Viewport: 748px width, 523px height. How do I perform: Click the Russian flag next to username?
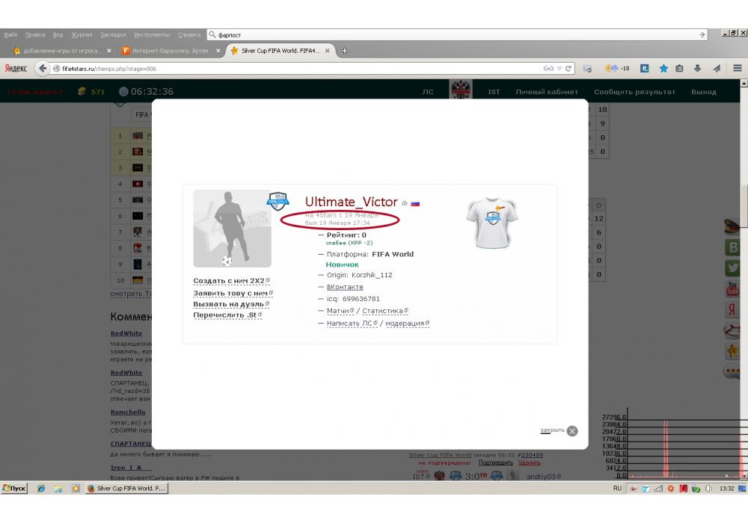pos(415,203)
